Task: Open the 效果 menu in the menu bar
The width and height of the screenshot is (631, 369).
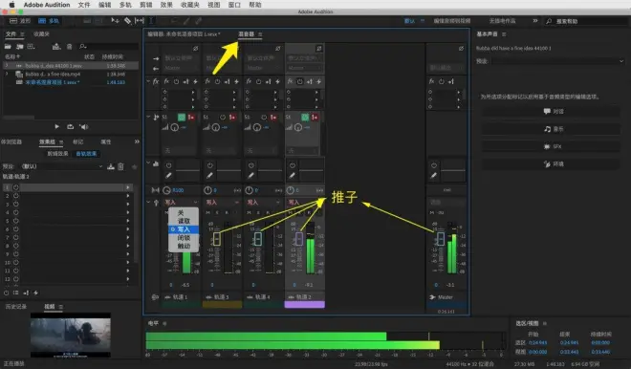Action: point(166,5)
